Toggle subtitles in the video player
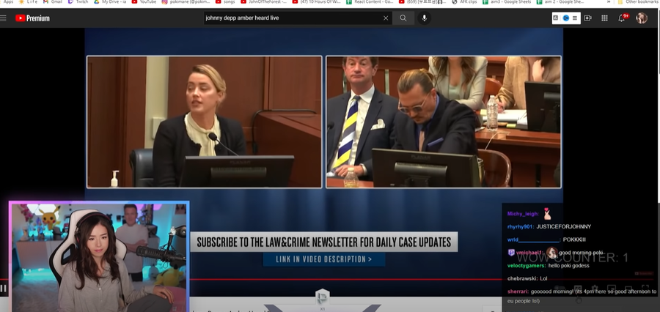This screenshot has height=312, width=660. pyautogui.click(x=579, y=289)
